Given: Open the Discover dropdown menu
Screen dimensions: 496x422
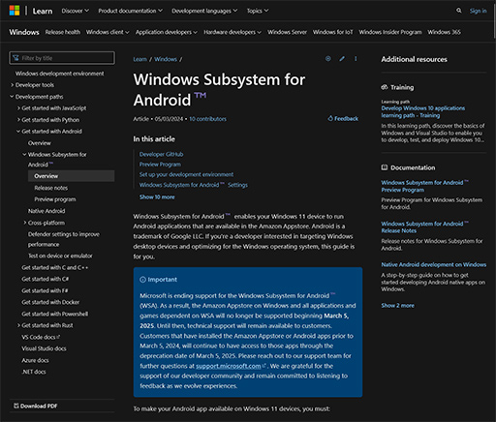Looking at the screenshot, I should pos(75,11).
